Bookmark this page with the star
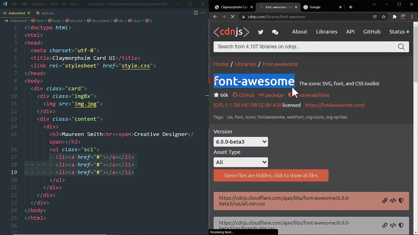The width and height of the screenshot is (418, 235). pyautogui.click(x=384, y=17)
